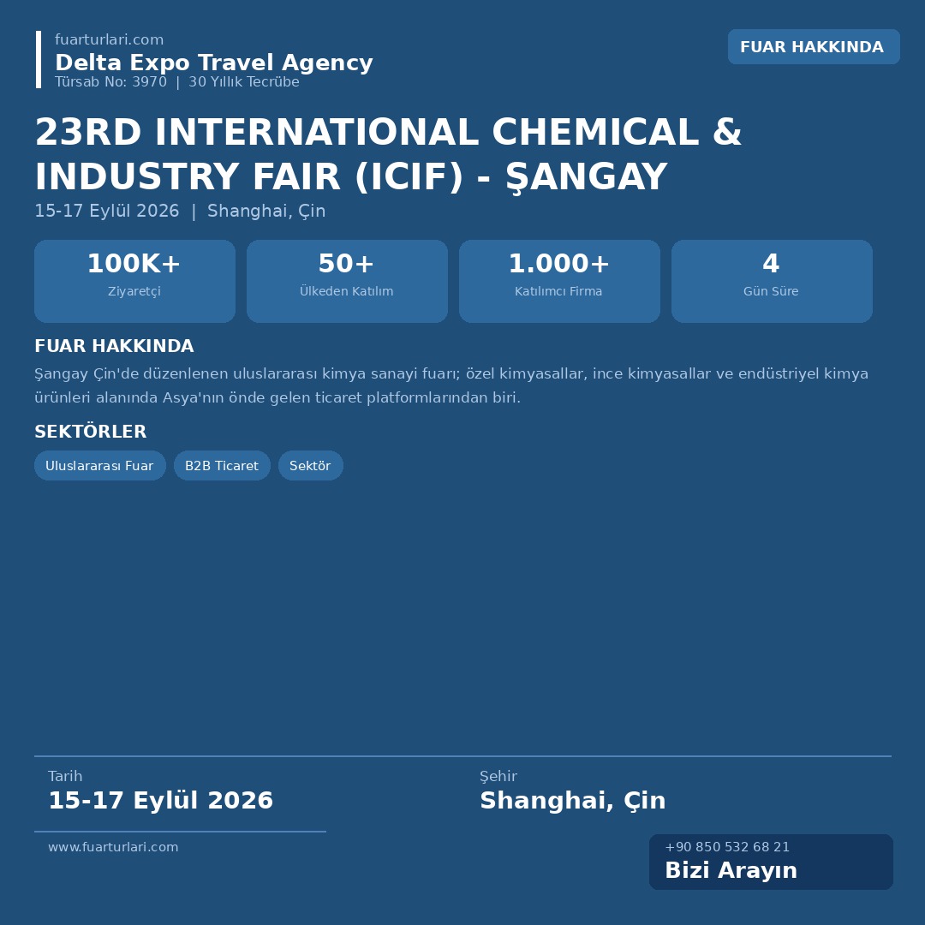Click the 1.000+ Katılımcı Firma stat card

[x=559, y=281]
